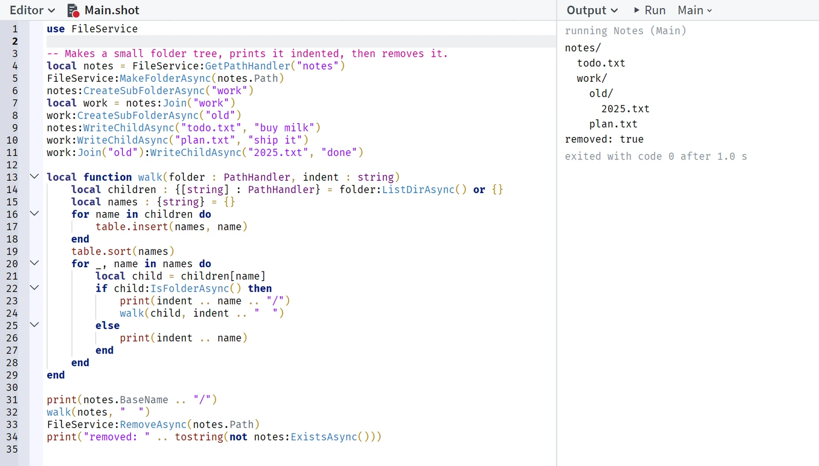
Task: Click 'running Notes (Main)' in output
Action: pos(626,31)
